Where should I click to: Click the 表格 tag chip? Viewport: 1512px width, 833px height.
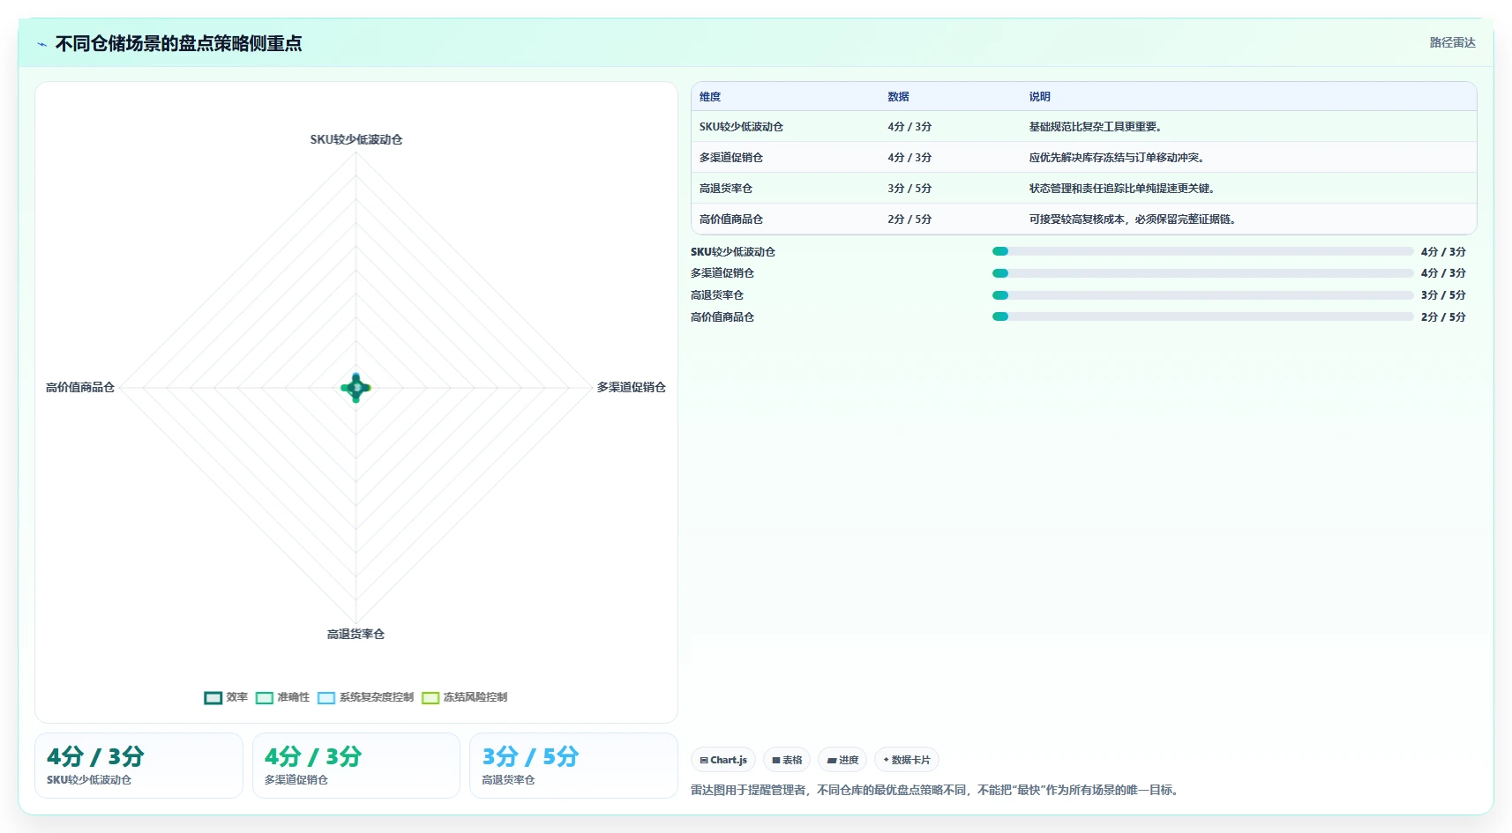click(787, 760)
